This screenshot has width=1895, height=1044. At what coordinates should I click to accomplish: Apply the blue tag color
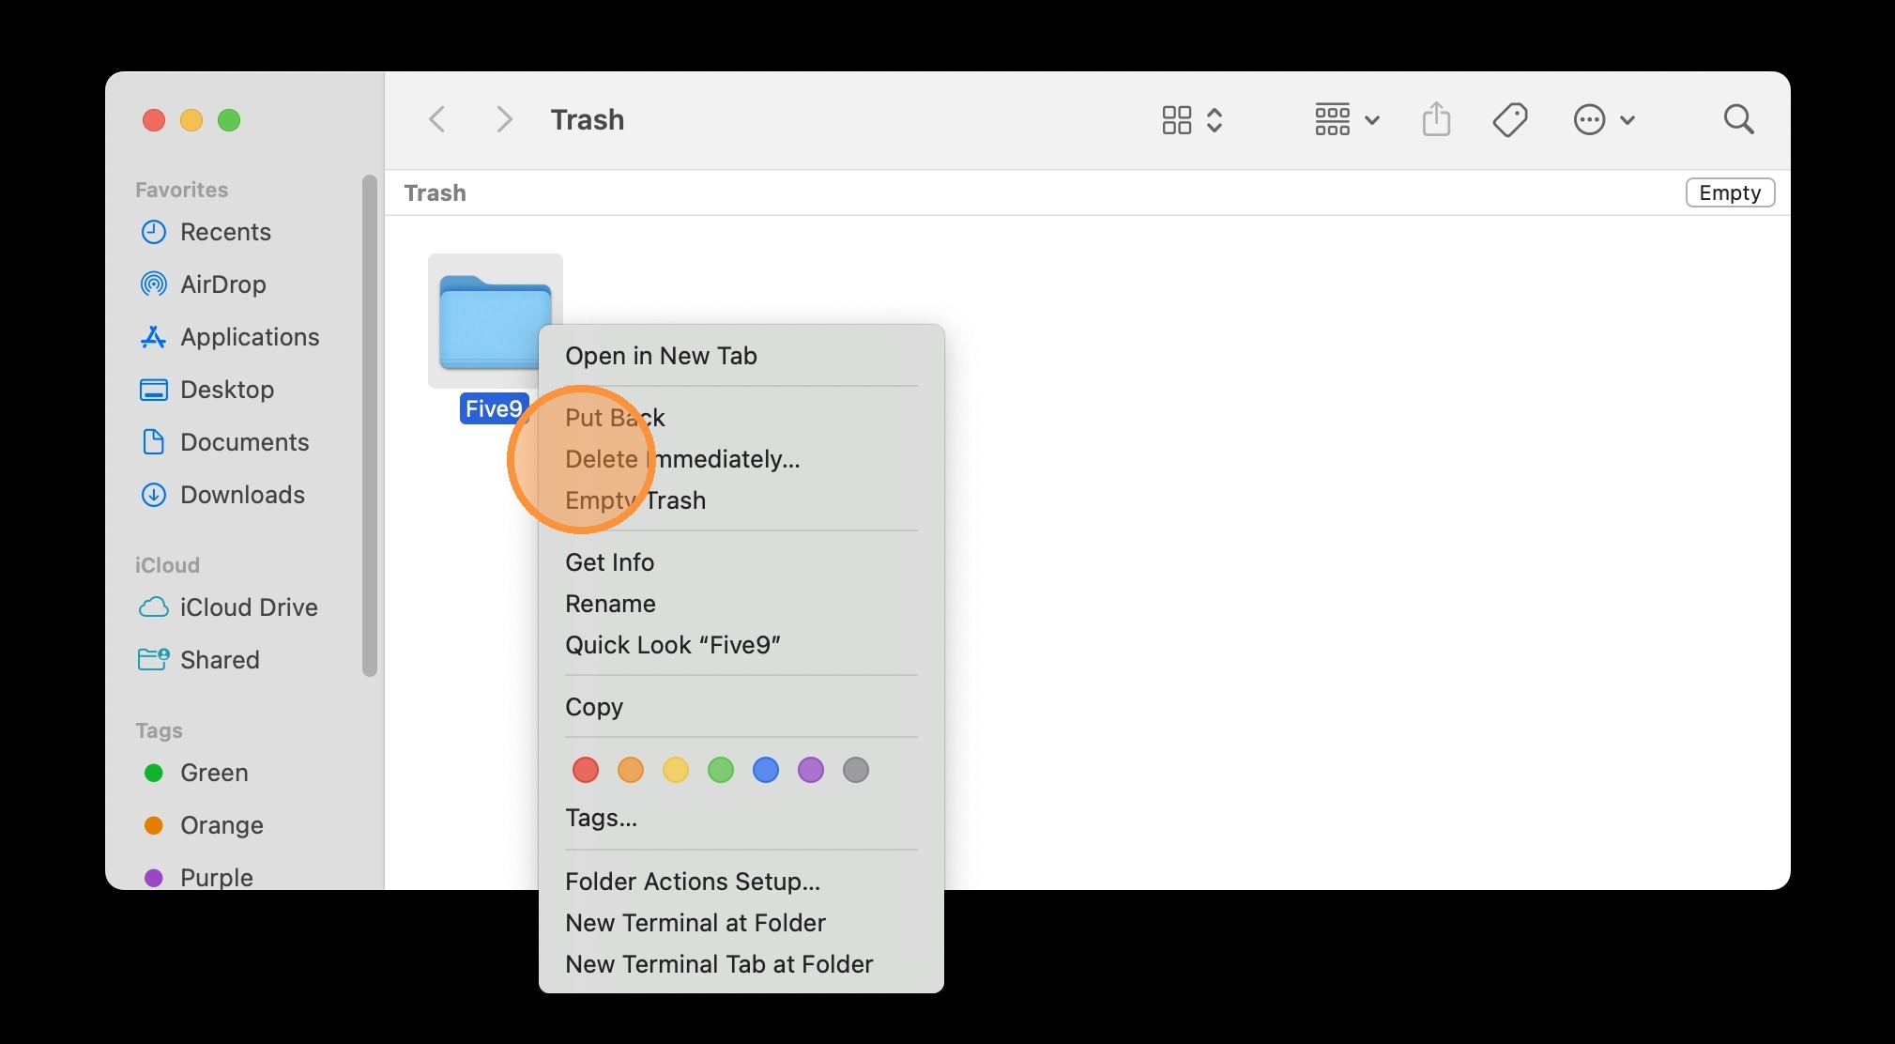(x=766, y=771)
